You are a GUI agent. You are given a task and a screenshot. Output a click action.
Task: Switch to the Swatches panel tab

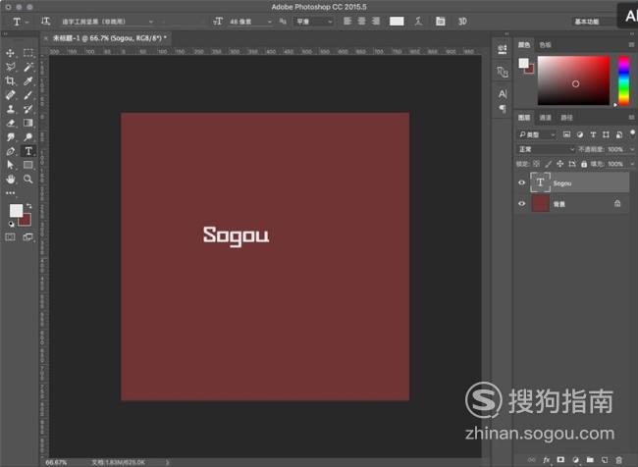[x=545, y=45]
